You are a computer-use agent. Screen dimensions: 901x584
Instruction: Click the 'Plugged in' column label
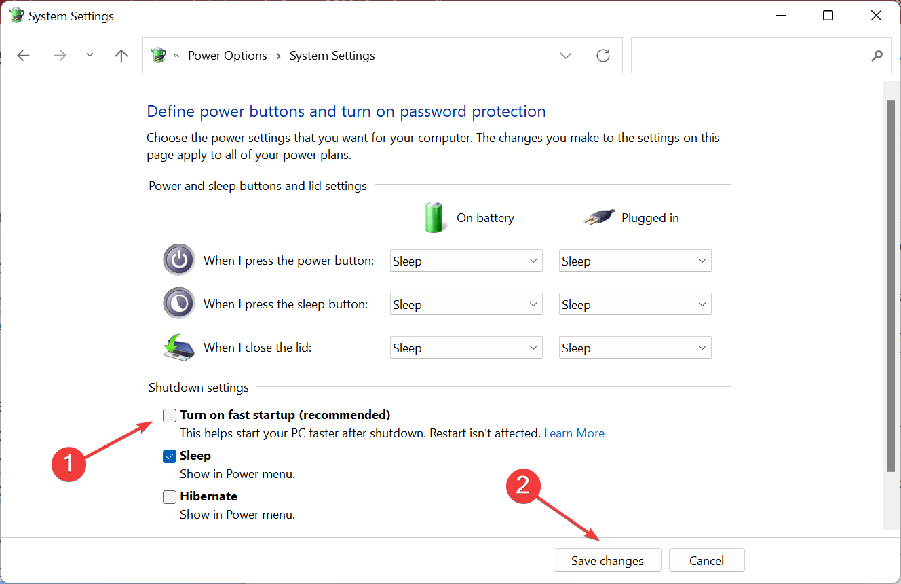point(650,218)
